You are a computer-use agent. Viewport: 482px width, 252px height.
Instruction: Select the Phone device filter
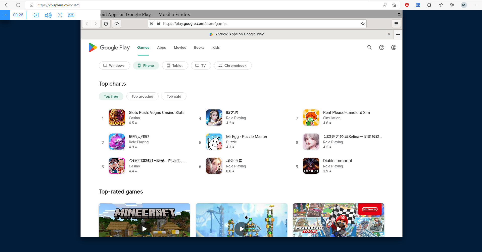(x=146, y=66)
